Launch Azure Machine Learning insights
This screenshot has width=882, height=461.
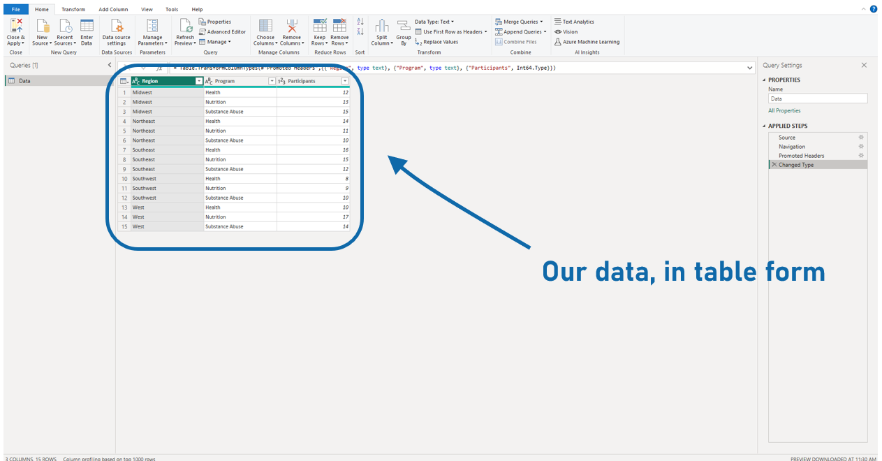pos(591,41)
